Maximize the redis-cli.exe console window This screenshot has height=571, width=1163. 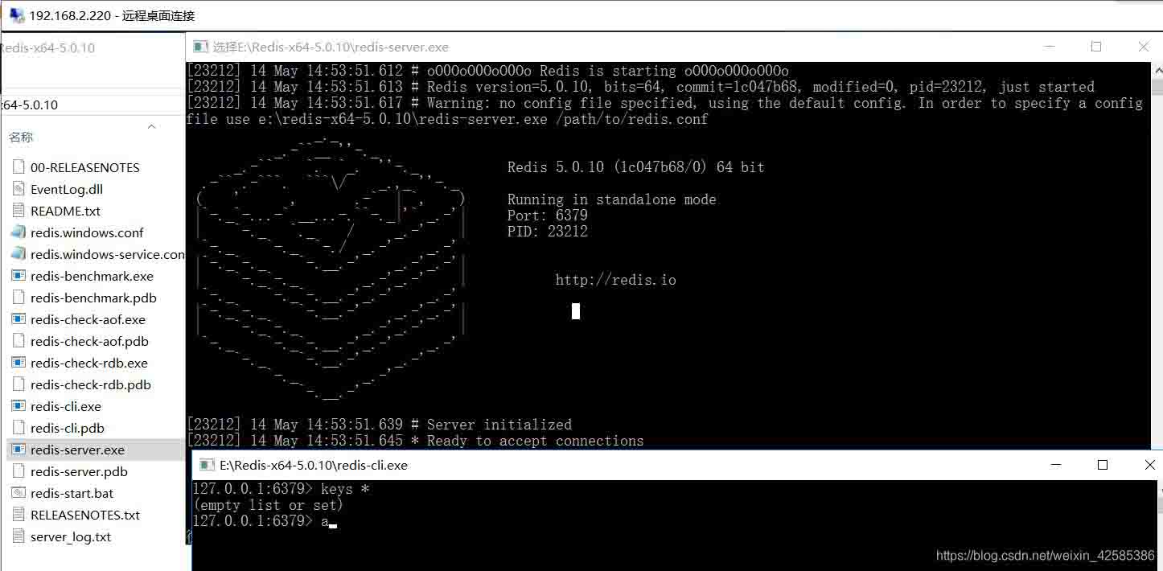pos(1103,465)
